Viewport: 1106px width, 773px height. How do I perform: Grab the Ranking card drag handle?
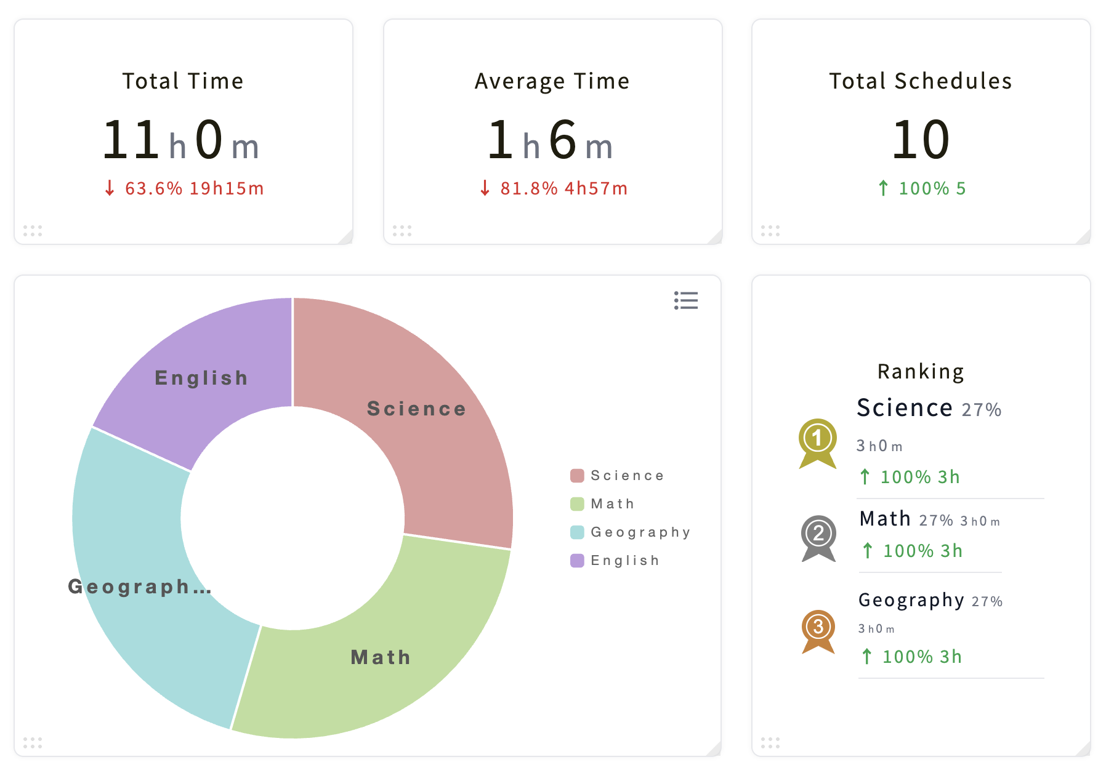coord(770,743)
